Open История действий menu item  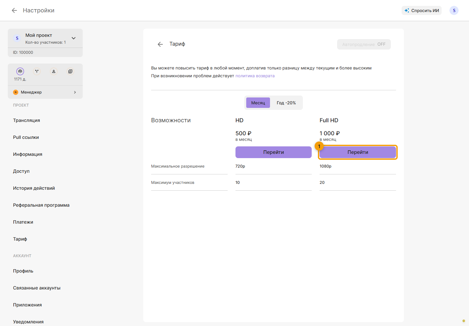tap(34, 188)
